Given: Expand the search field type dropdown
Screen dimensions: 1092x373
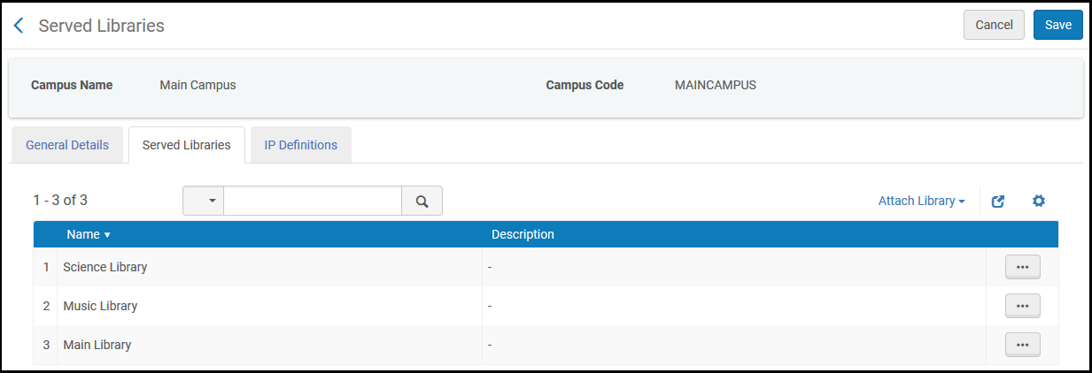Looking at the screenshot, I should 203,201.
